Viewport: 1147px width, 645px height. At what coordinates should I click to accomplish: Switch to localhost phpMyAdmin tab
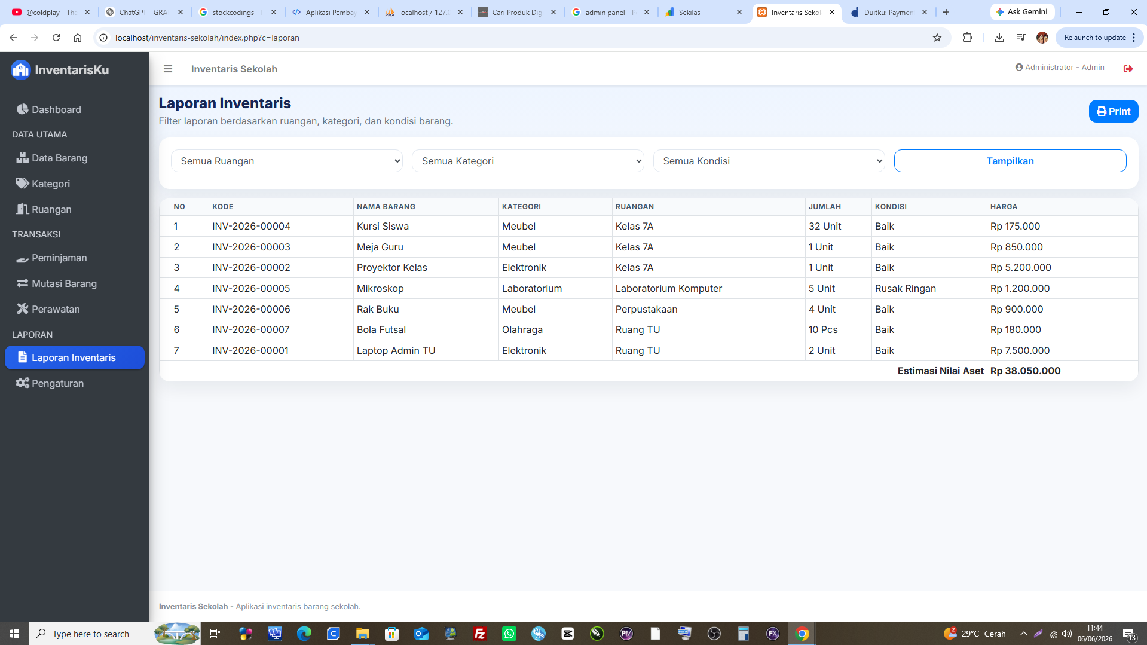point(424,12)
